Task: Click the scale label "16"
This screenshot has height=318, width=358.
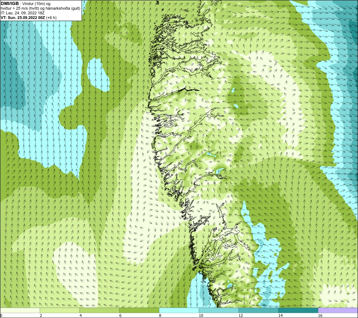Action: click(320, 315)
